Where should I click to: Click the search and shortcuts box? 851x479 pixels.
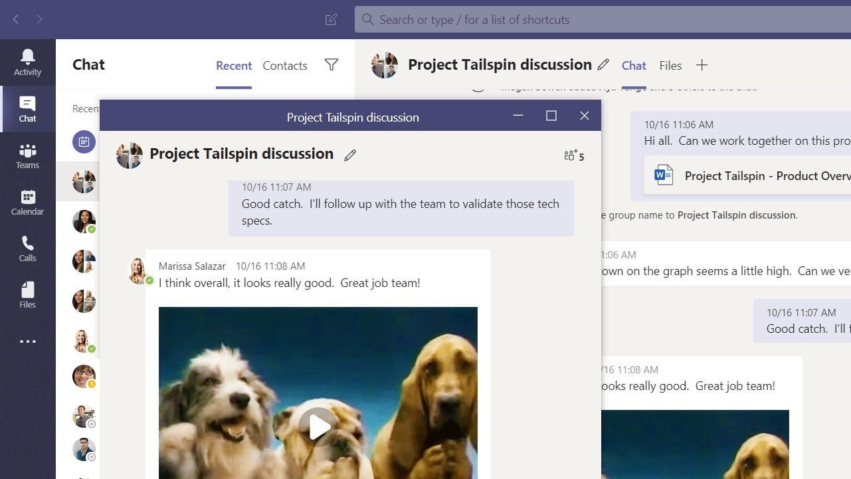[x=603, y=20]
